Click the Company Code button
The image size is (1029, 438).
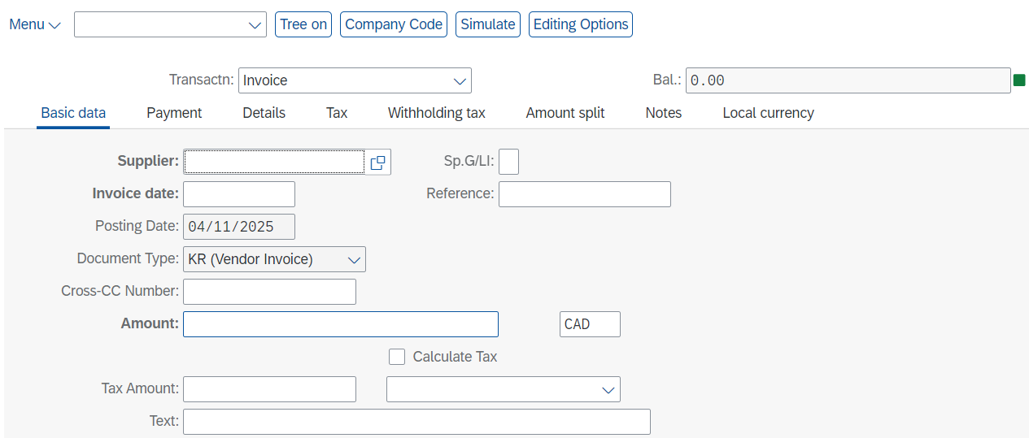click(394, 24)
